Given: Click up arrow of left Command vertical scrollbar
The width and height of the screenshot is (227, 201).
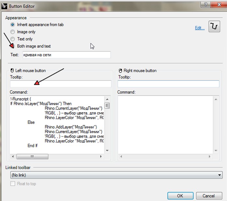Looking at the screenshot, I should point(107,99).
